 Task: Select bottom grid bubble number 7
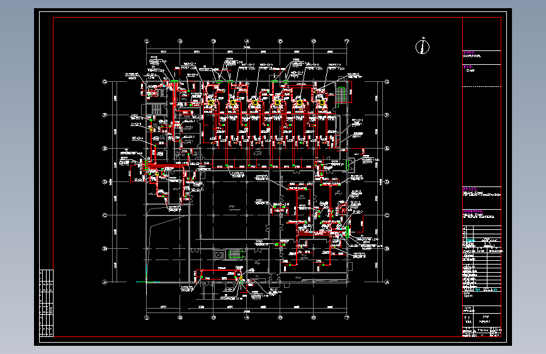pyautogui.click(x=347, y=317)
